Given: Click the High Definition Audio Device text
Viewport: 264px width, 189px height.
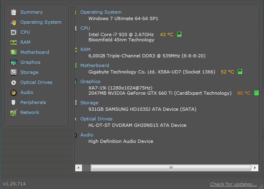Looking at the screenshot, I should (121, 141).
